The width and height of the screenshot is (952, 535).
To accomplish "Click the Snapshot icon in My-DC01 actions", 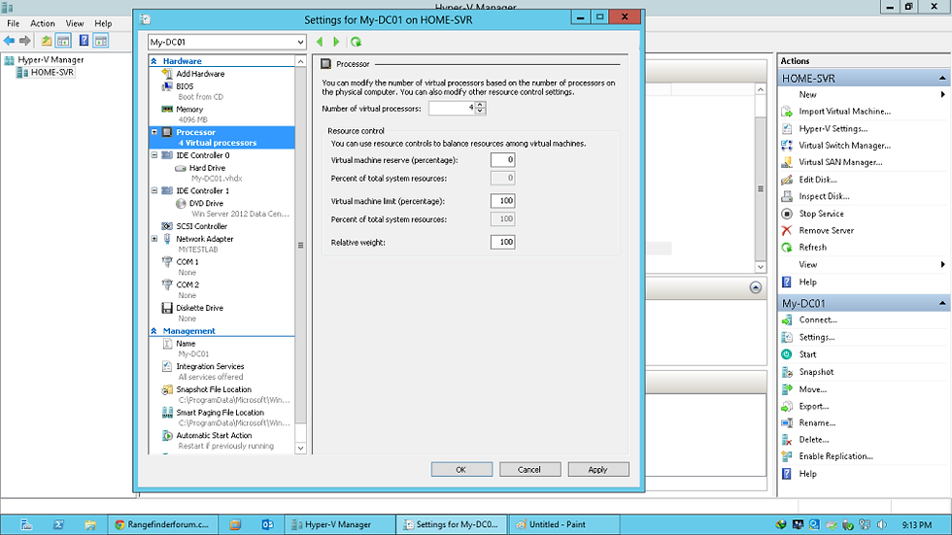I will (x=787, y=372).
